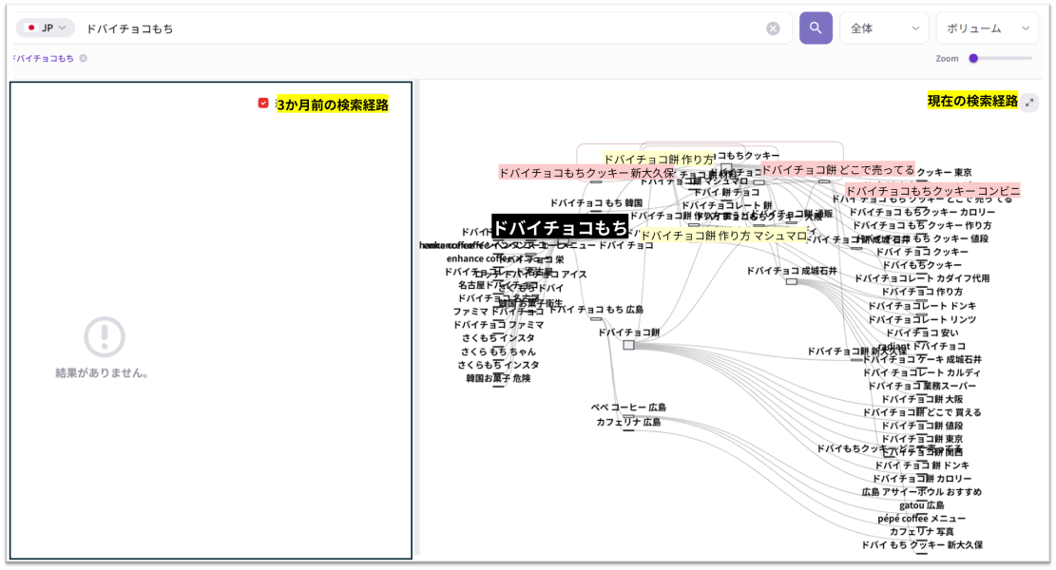
Task: Expand the ボリューム dropdown
Action: click(987, 28)
